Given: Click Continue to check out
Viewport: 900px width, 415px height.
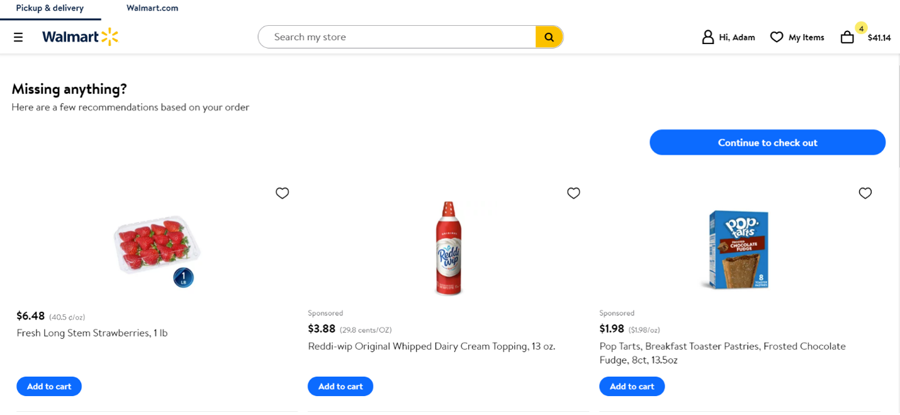Looking at the screenshot, I should click(x=767, y=142).
